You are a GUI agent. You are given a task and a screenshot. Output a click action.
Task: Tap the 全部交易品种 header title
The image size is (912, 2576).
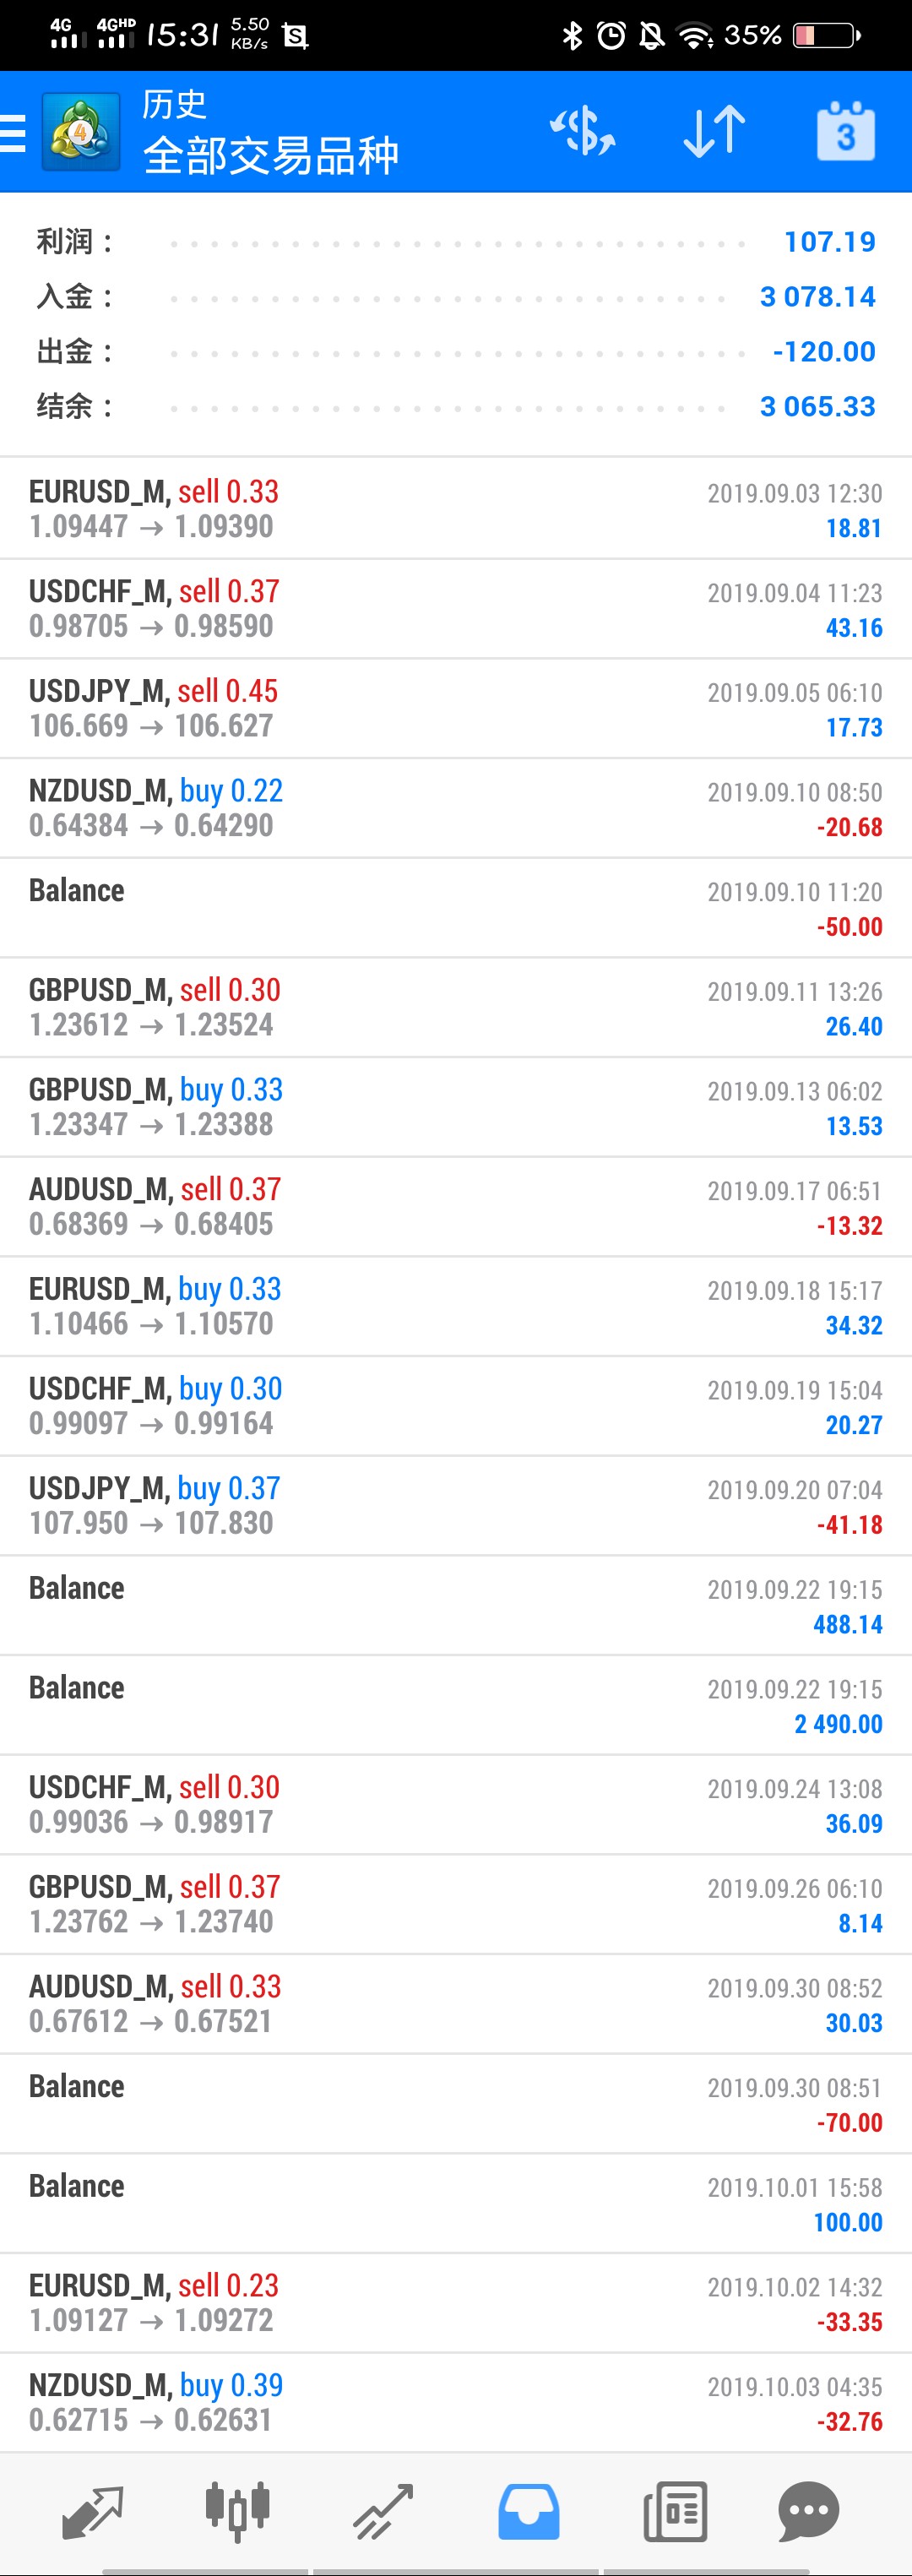pos(271,156)
